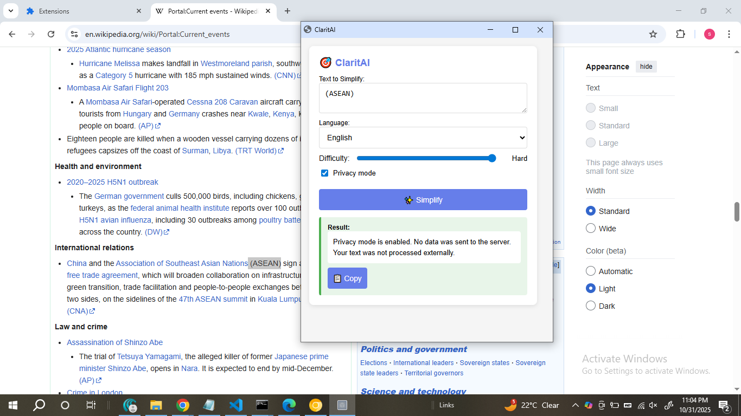Open Cortana circle on taskbar
The height and width of the screenshot is (416, 741).
pos(65,405)
